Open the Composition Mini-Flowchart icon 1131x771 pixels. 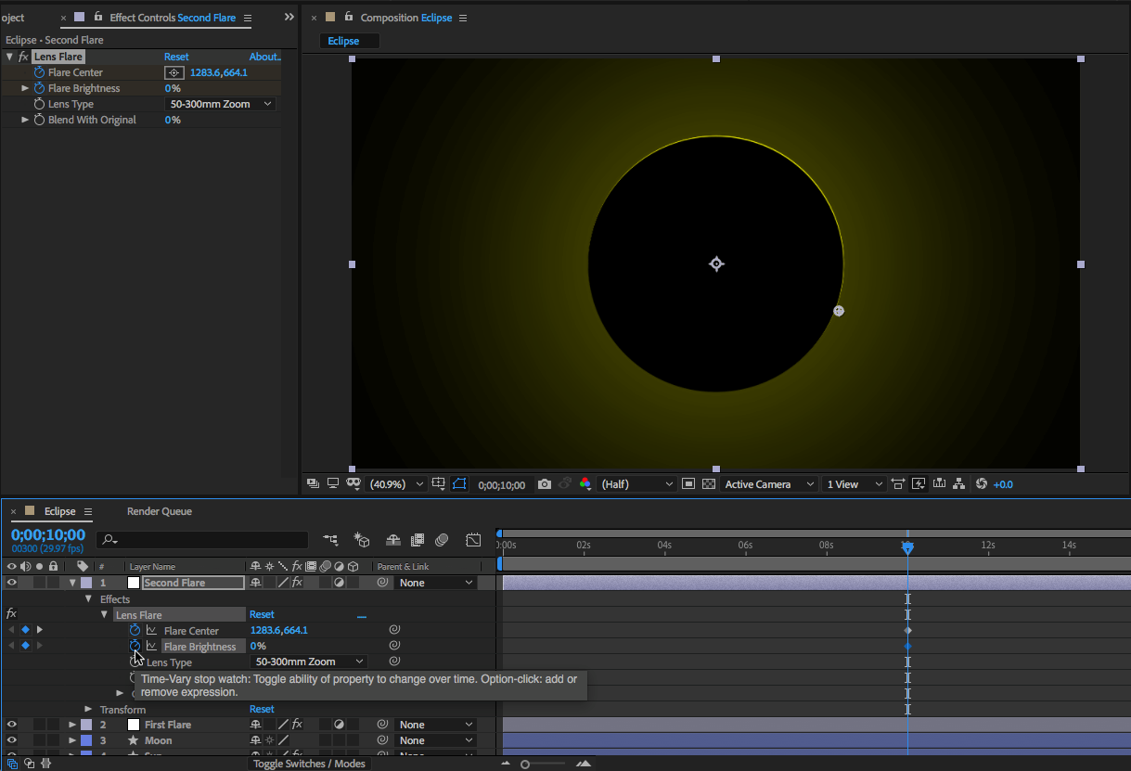pyautogui.click(x=330, y=540)
